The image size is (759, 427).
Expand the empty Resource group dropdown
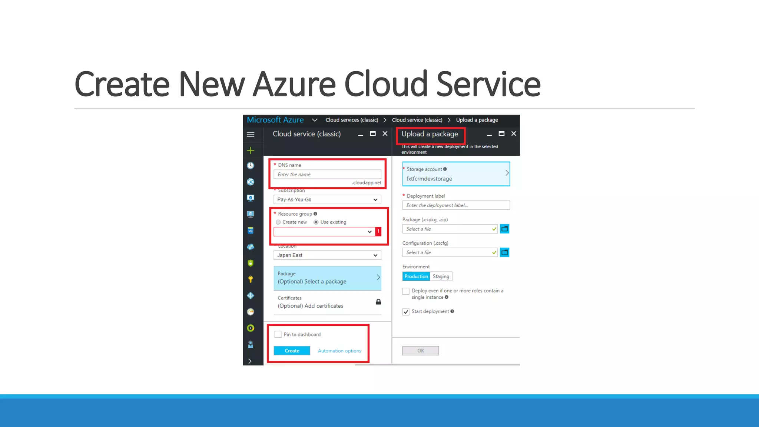click(324, 232)
